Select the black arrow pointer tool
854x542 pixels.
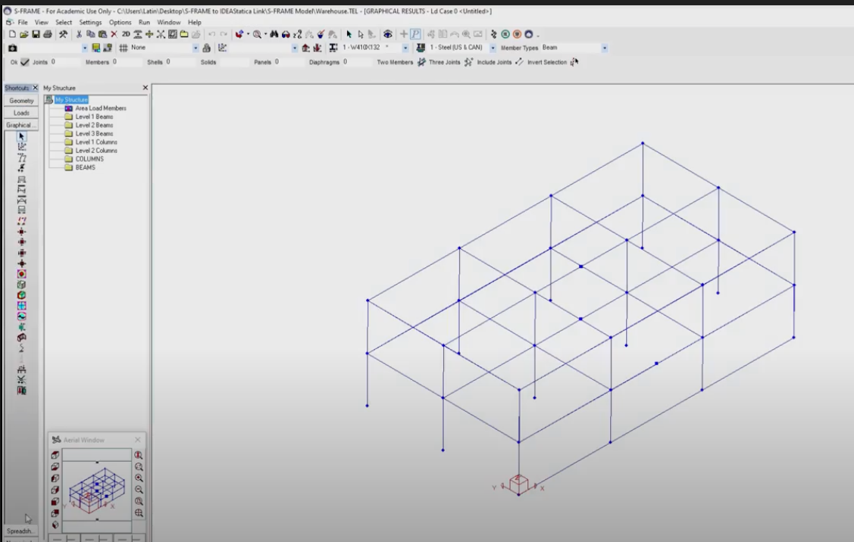pyautogui.click(x=349, y=34)
